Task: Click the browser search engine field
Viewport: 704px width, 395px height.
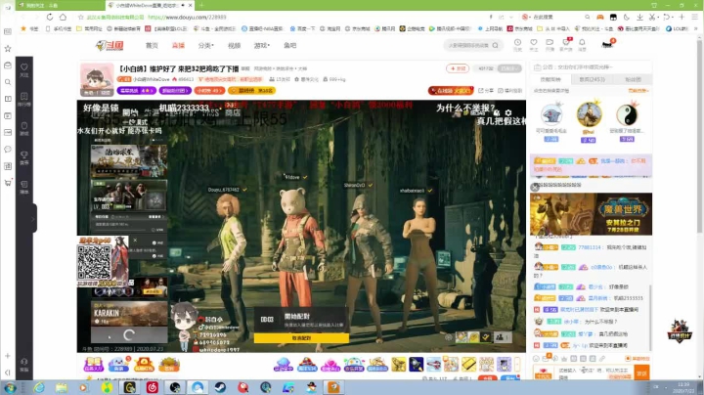Action: coord(556,17)
